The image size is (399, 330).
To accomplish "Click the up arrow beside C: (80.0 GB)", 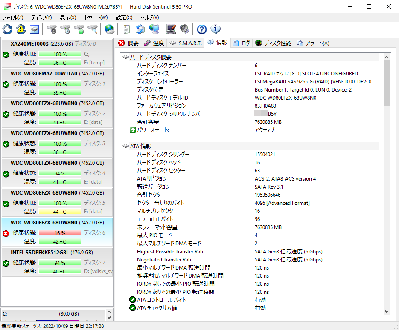I will tap(109, 311).
